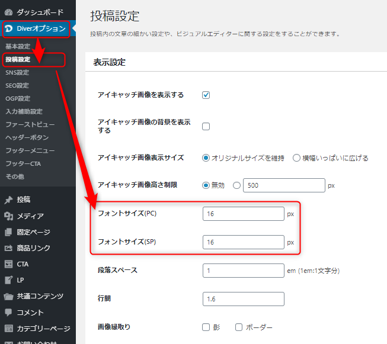Open ヘッダーボタン submenu item
Image resolution: width=387 pixels, height=344 pixels.
pos(27,137)
